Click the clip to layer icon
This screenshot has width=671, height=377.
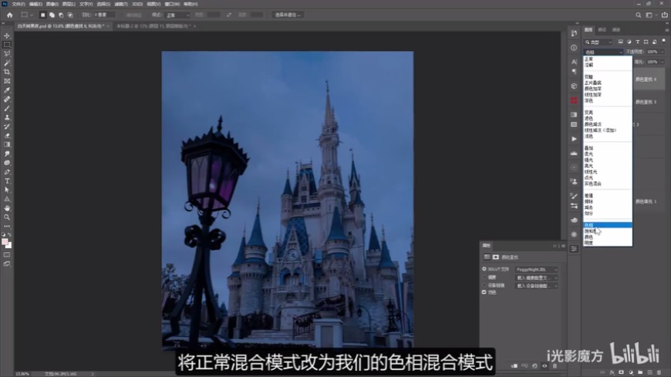514,366
